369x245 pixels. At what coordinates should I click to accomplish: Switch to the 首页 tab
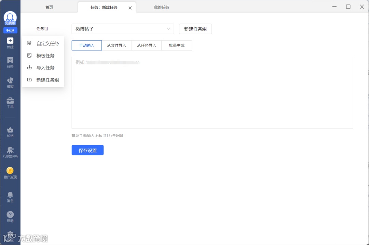tap(49, 7)
